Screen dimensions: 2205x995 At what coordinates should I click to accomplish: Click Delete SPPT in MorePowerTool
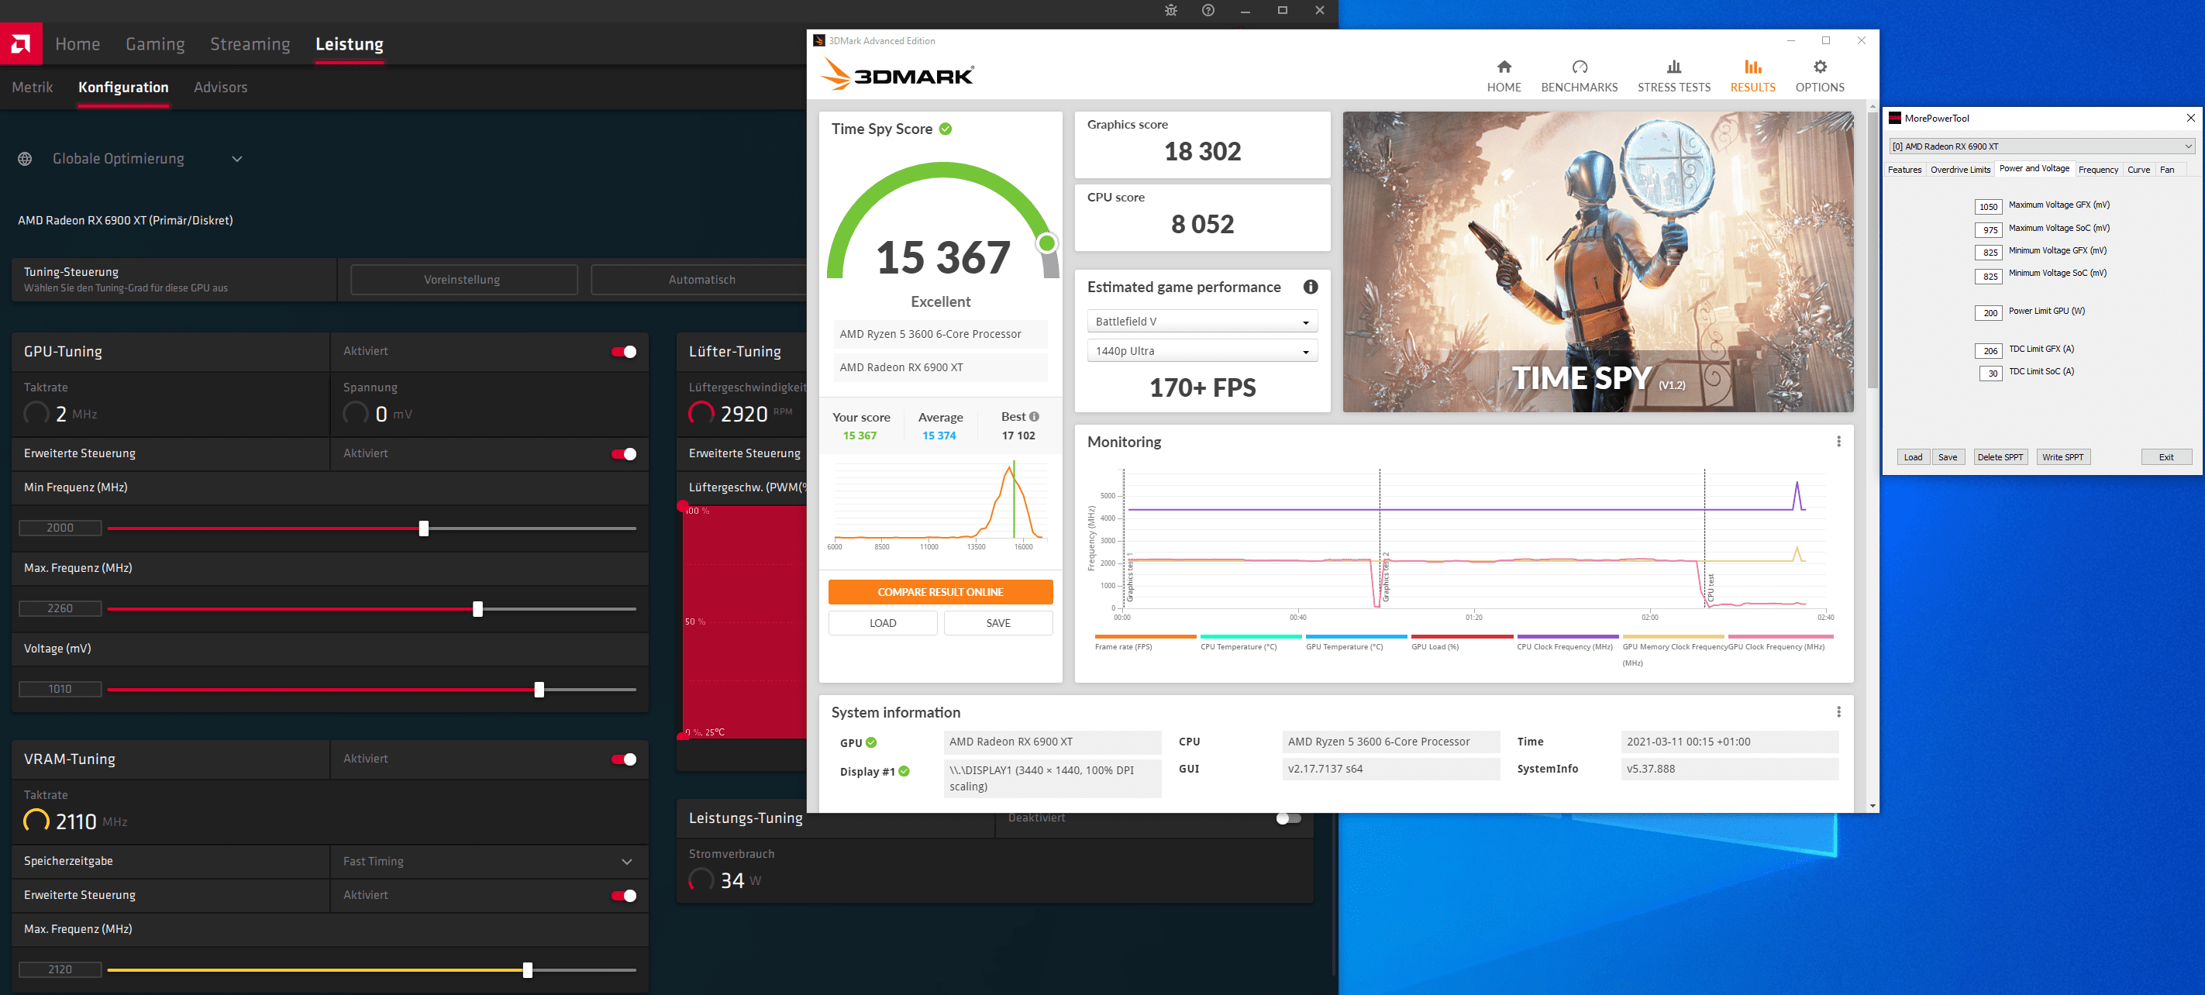(x=2000, y=457)
